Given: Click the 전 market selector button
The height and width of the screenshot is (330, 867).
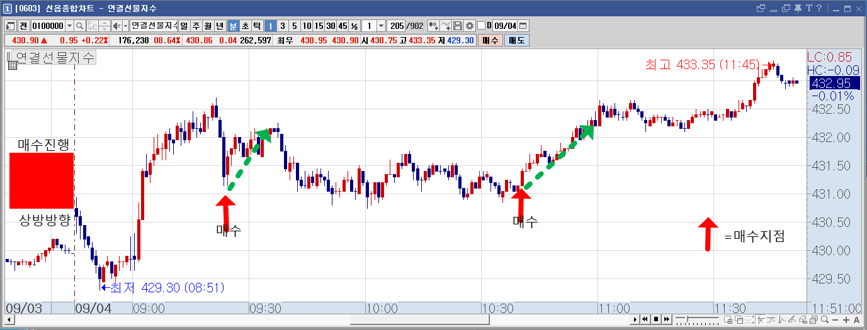Looking at the screenshot, I should tap(23, 26).
